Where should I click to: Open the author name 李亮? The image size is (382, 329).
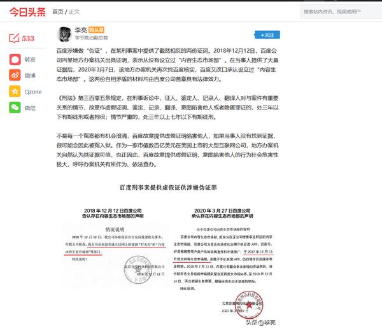pos(81,30)
